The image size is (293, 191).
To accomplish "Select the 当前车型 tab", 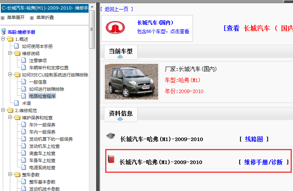I will [x=121, y=52].
